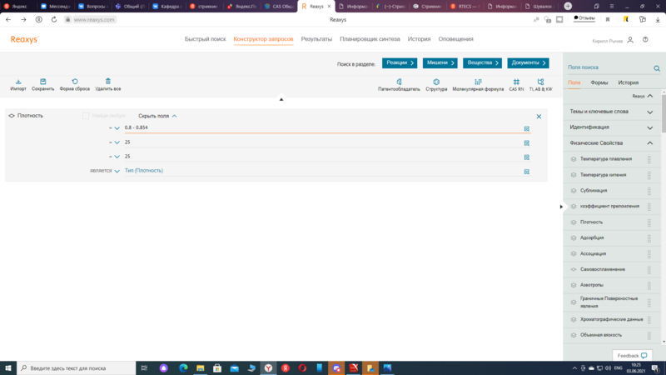Collapse the right fields panel with the arrow
The image size is (666, 375).
[561, 207]
